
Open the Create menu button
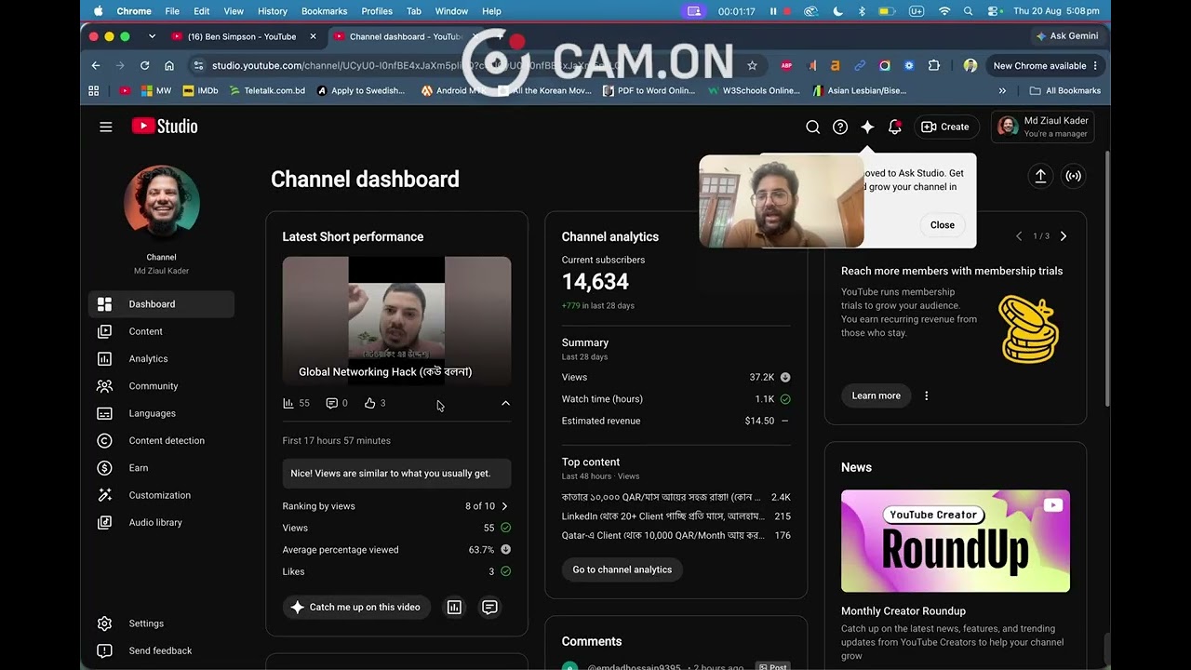point(945,127)
